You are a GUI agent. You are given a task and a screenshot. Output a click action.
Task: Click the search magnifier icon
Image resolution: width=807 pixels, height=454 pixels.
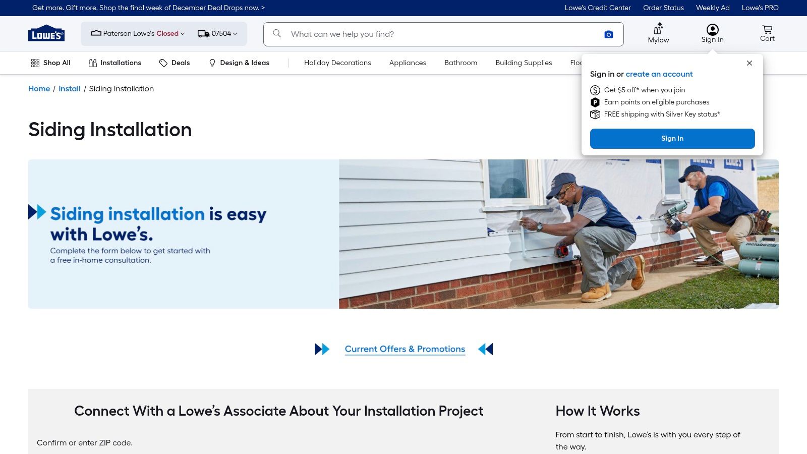pyautogui.click(x=276, y=34)
